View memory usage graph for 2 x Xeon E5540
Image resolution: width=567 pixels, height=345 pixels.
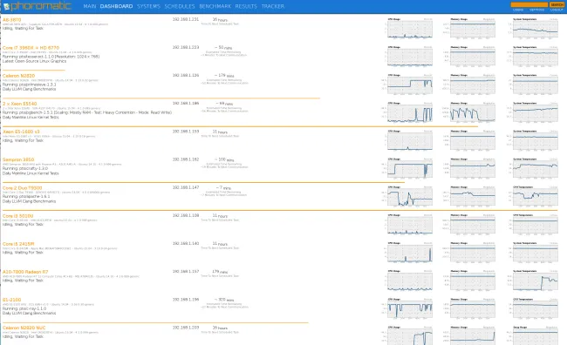point(472,112)
